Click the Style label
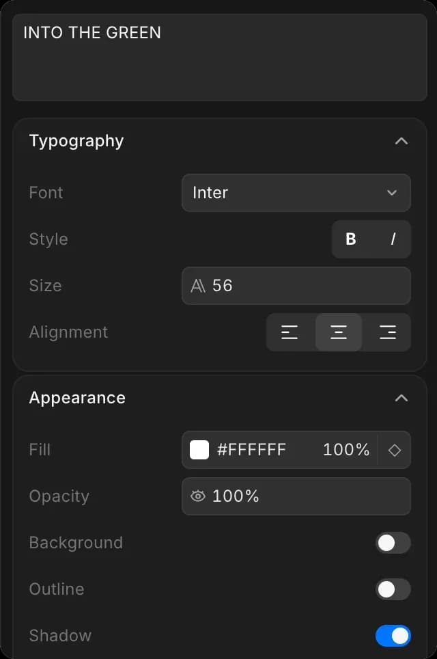 tap(48, 239)
